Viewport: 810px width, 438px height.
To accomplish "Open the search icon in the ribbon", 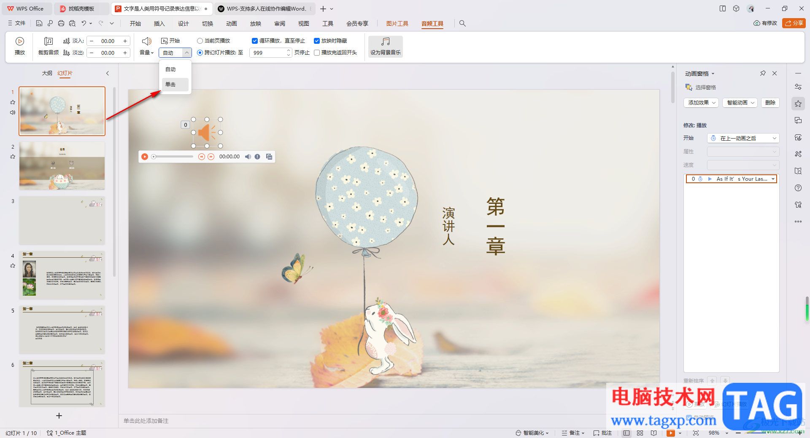I will [462, 24].
